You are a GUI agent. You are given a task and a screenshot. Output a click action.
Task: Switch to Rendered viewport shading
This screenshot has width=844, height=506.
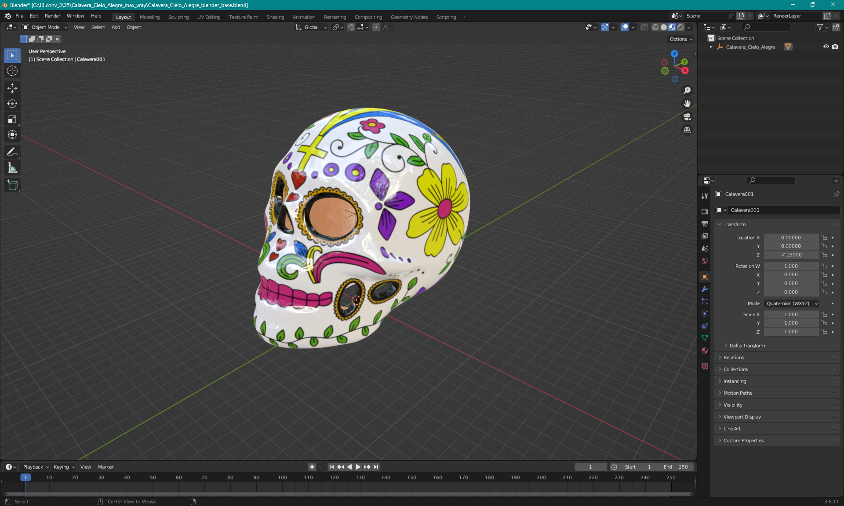[680, 27]
